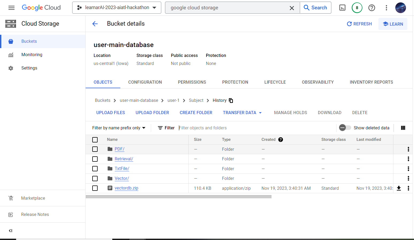Open the project selector learnarAI-2023-aiatl-hackathon
Screen dimensions: 414x240
point(117,8)
